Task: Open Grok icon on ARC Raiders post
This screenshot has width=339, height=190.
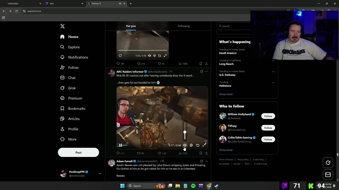Action: [202, 72]
